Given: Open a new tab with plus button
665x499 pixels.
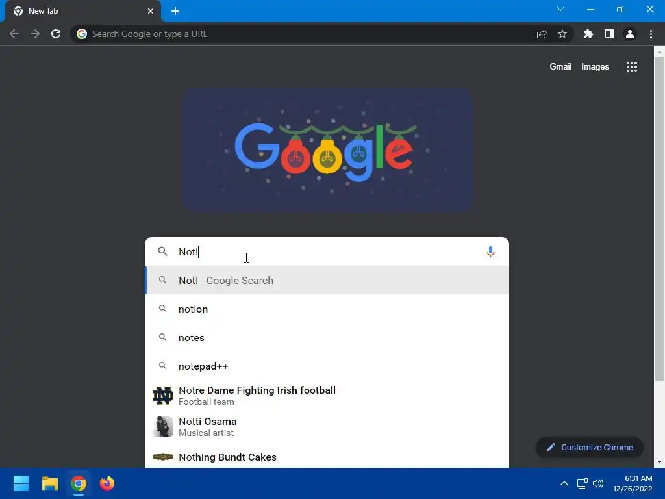Looking at the screenshot, I should coord(175,11).
